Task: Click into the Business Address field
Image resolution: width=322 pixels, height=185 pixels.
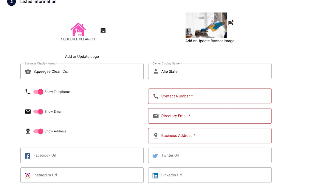Action: [210, 136]
